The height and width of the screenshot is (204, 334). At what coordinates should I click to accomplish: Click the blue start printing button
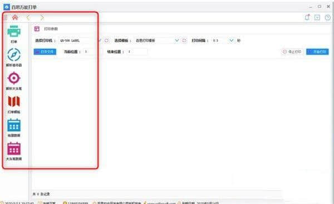point(317,52)
